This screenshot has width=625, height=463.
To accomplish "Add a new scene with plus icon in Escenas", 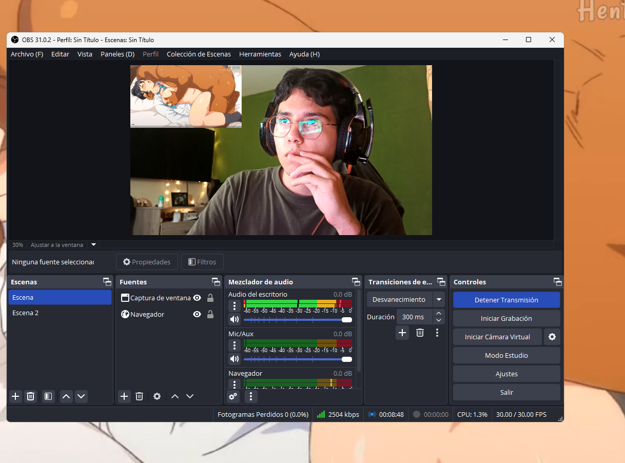I will click(x=15, y=396).
